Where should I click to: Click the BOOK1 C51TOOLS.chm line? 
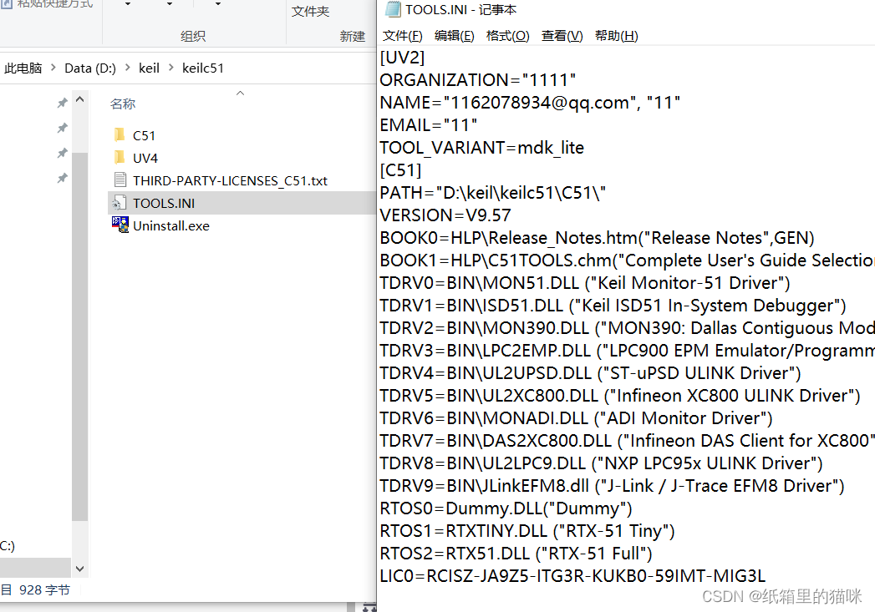(x=628, y=260)
